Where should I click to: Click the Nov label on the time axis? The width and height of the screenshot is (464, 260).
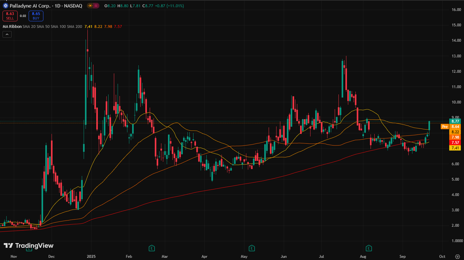pos(14,256)
